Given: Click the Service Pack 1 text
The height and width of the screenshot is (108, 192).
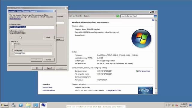Looking at the screenshot, I should coord(80,35).
